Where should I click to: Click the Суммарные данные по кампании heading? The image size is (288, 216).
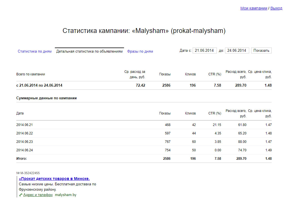coord(46,98)
